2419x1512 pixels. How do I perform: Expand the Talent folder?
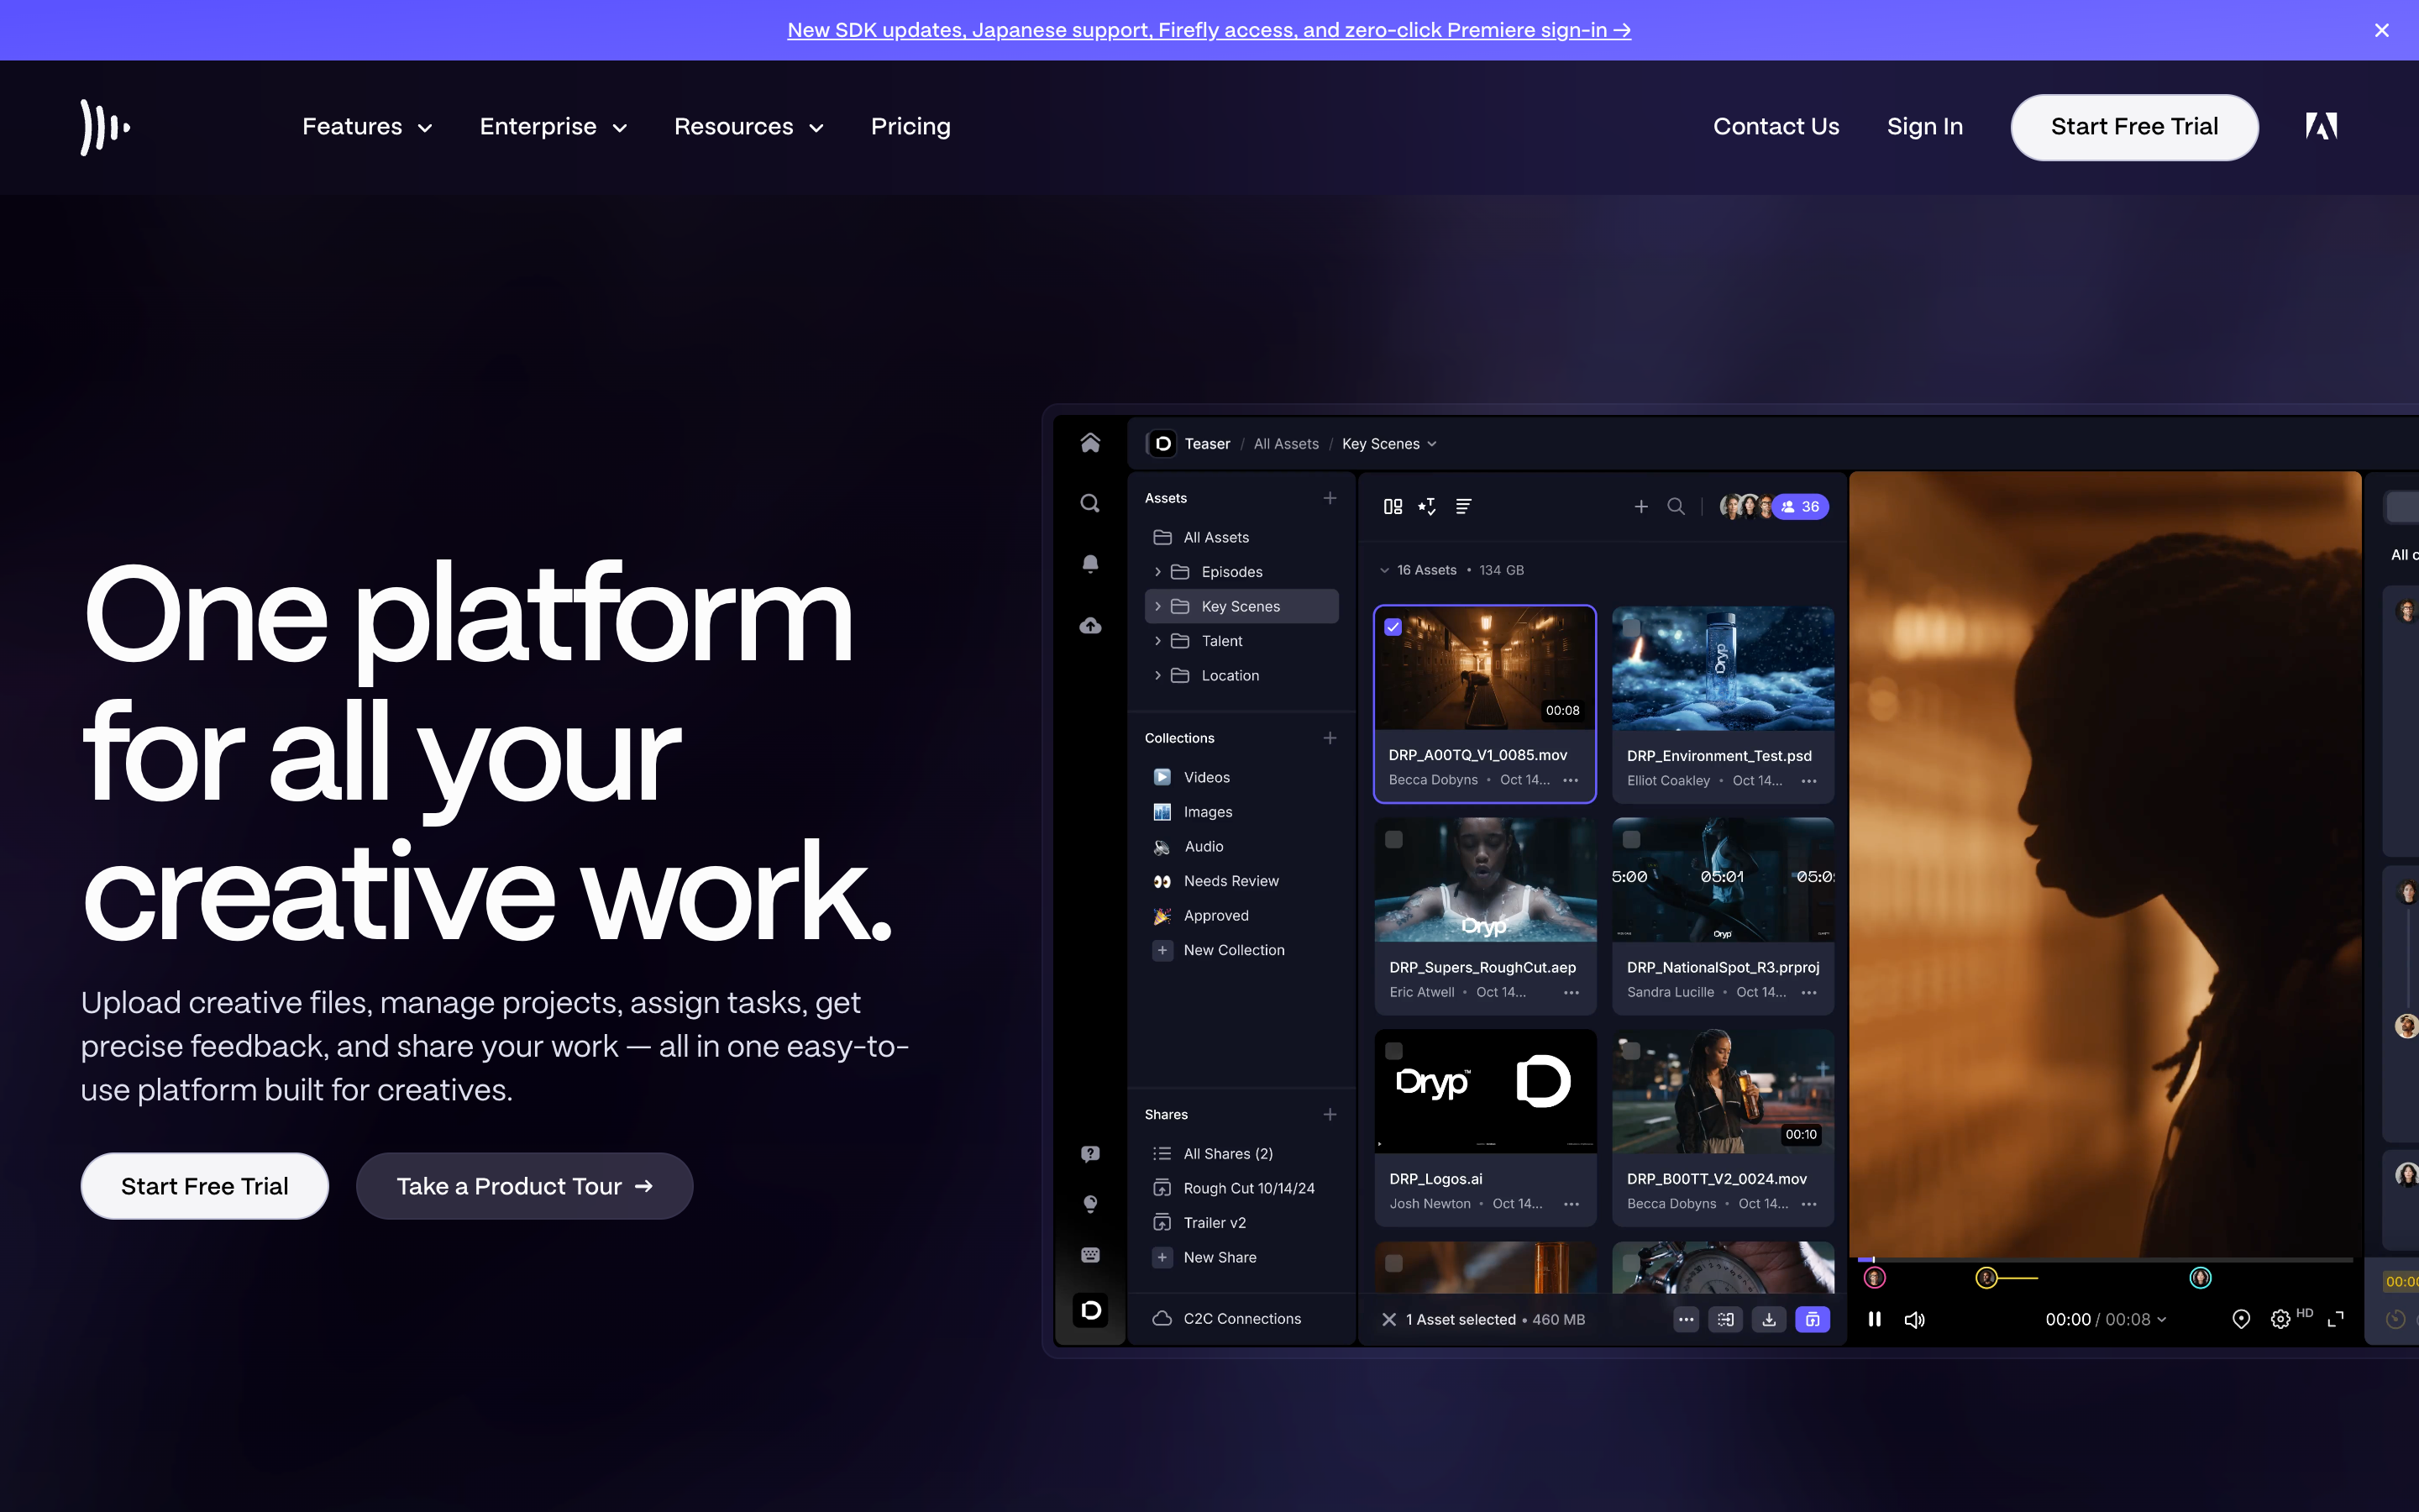(1157, 641)
